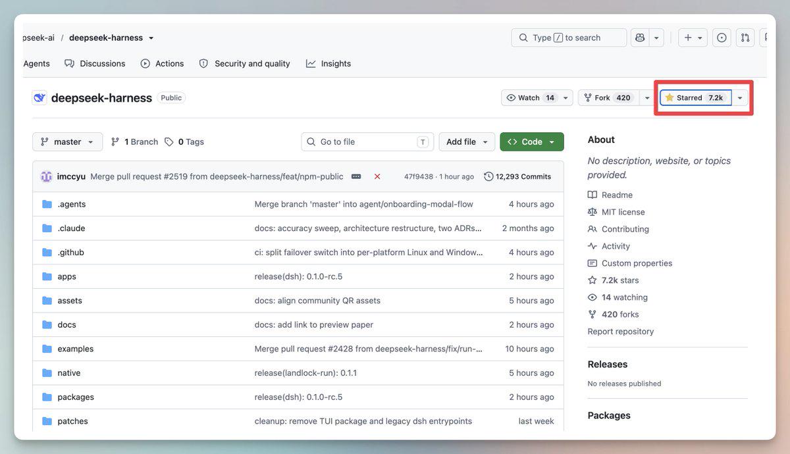
Task: View the 0 Tags link
Action: [x=184, y=141]
